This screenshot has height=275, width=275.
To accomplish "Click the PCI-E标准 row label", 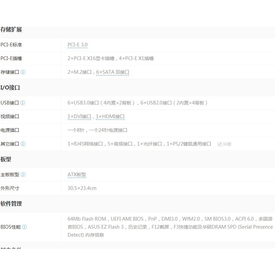I will 11,45.
